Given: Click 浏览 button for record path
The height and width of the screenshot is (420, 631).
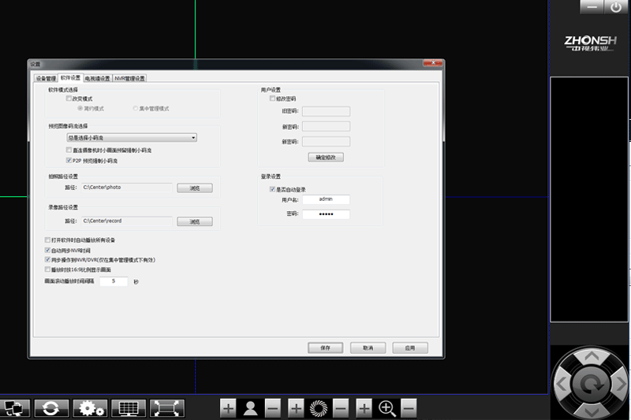Looking at the screenshot, I should 195,221.
